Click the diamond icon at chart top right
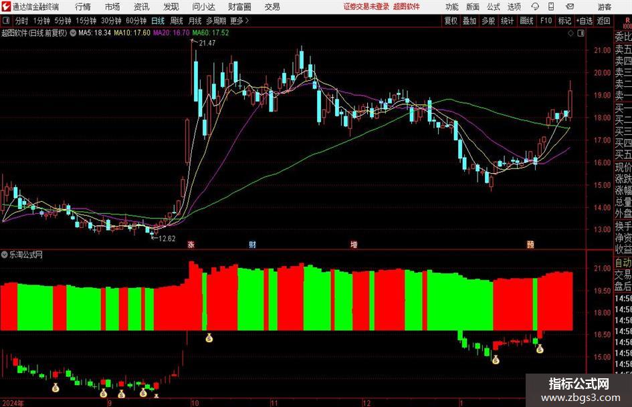Screen dimensions: 632x407 click(570, 33)
